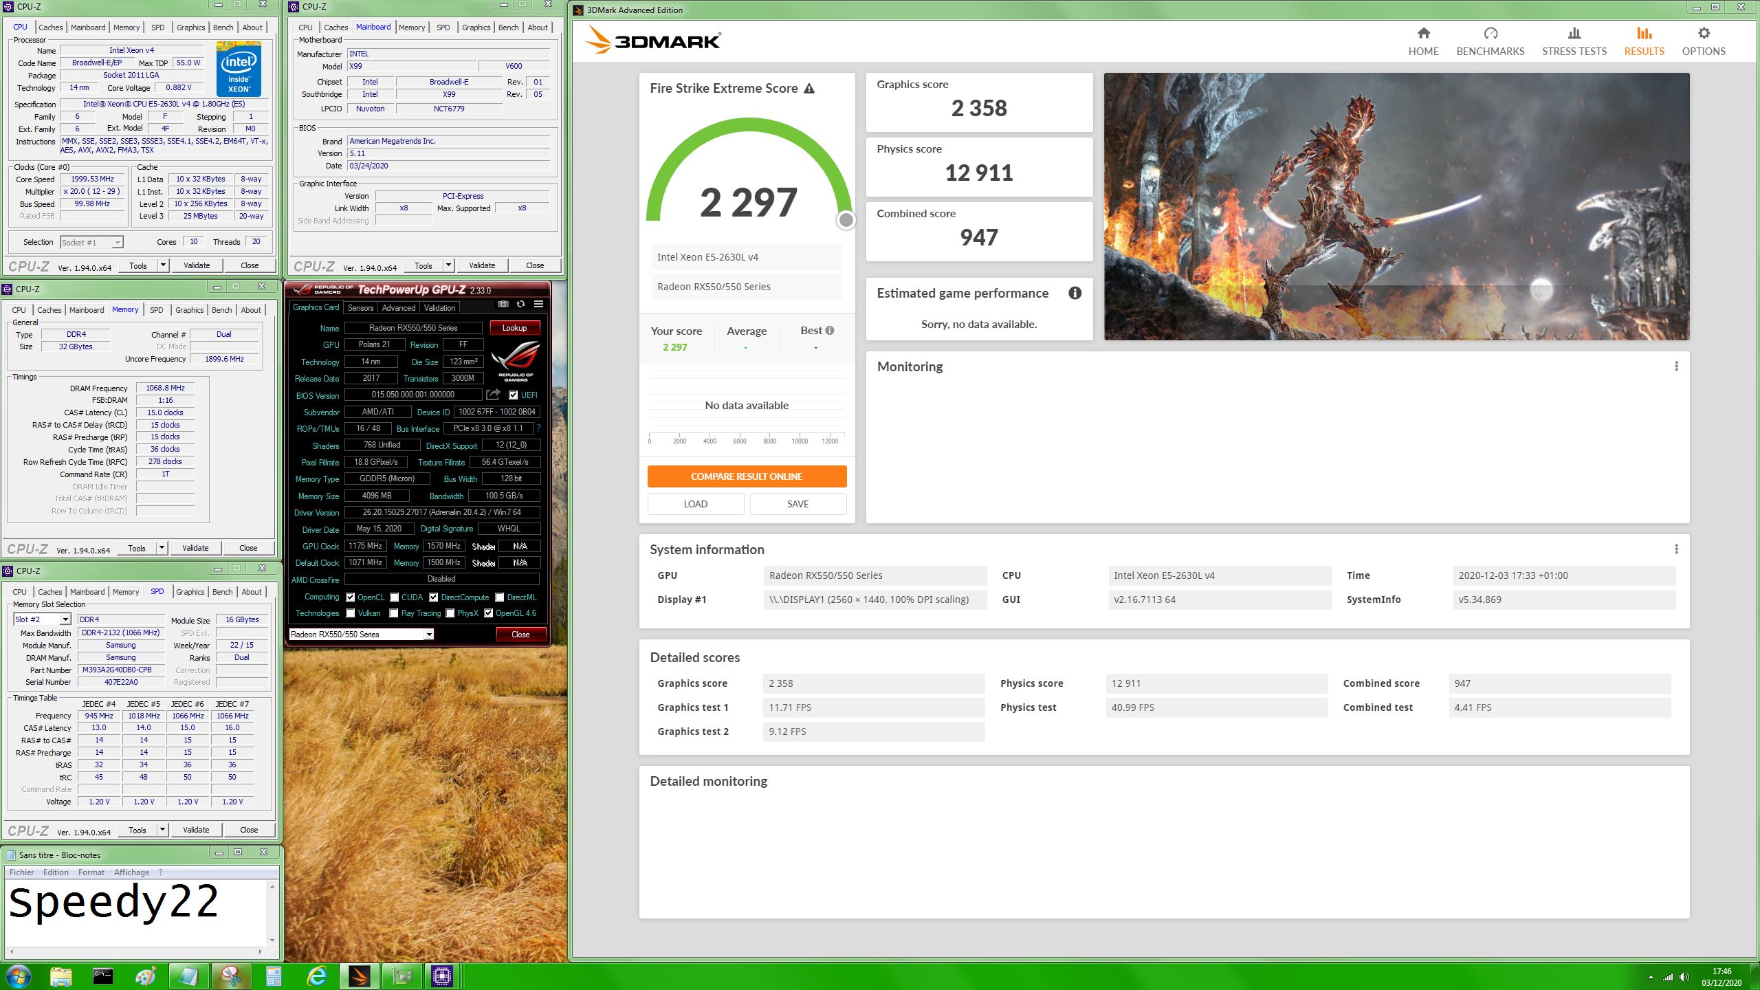This screenshot has width=1760, height=990.
Task: Open the Snipping Tool taskbar icon
Action: 231,976
